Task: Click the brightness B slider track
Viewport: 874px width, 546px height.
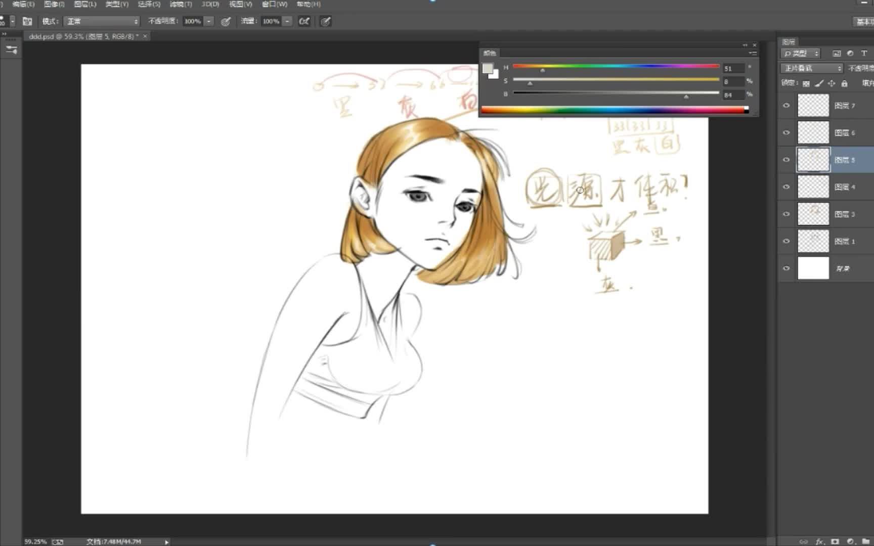Action: click(x=616, y=93)
